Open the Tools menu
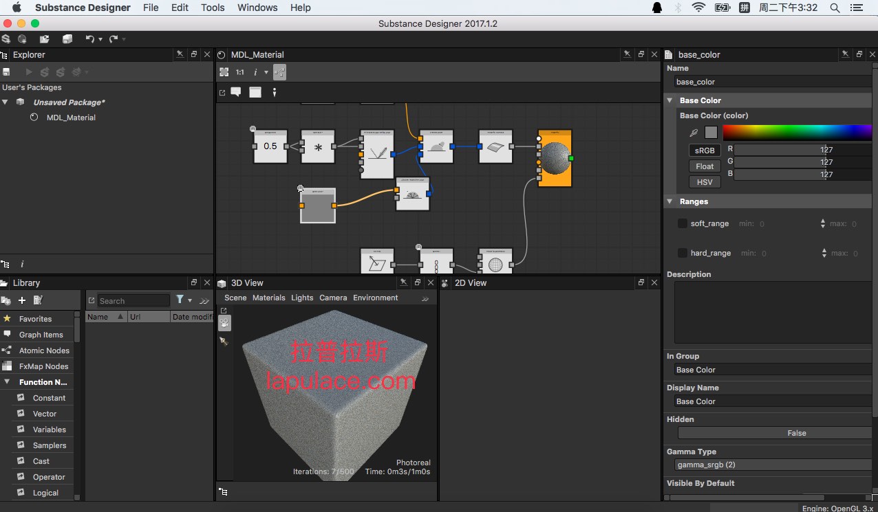The width and height of the screenshot is (878, 512). coord(213,8)
